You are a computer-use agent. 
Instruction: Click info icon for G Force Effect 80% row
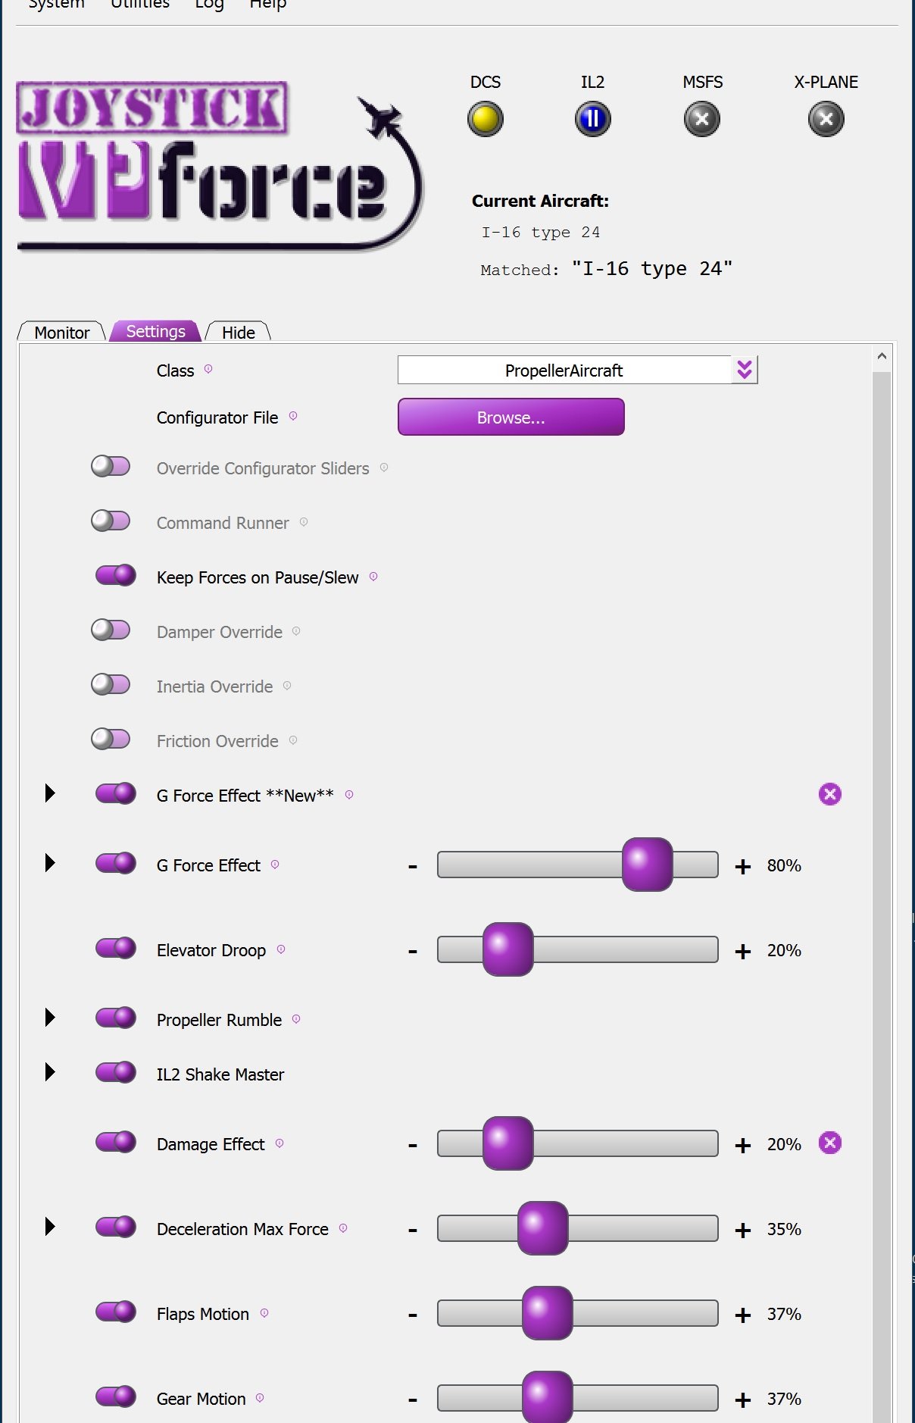[x=275, y=865]
